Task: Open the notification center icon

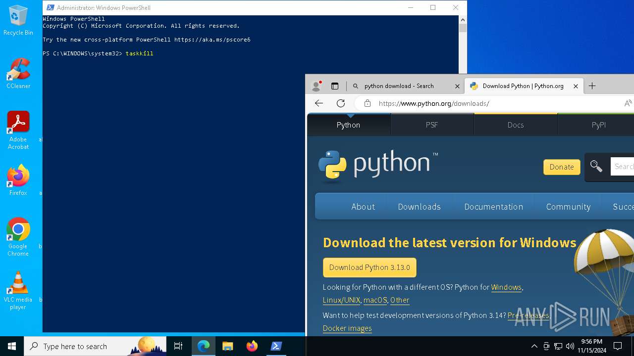Action: pos(618,346)
